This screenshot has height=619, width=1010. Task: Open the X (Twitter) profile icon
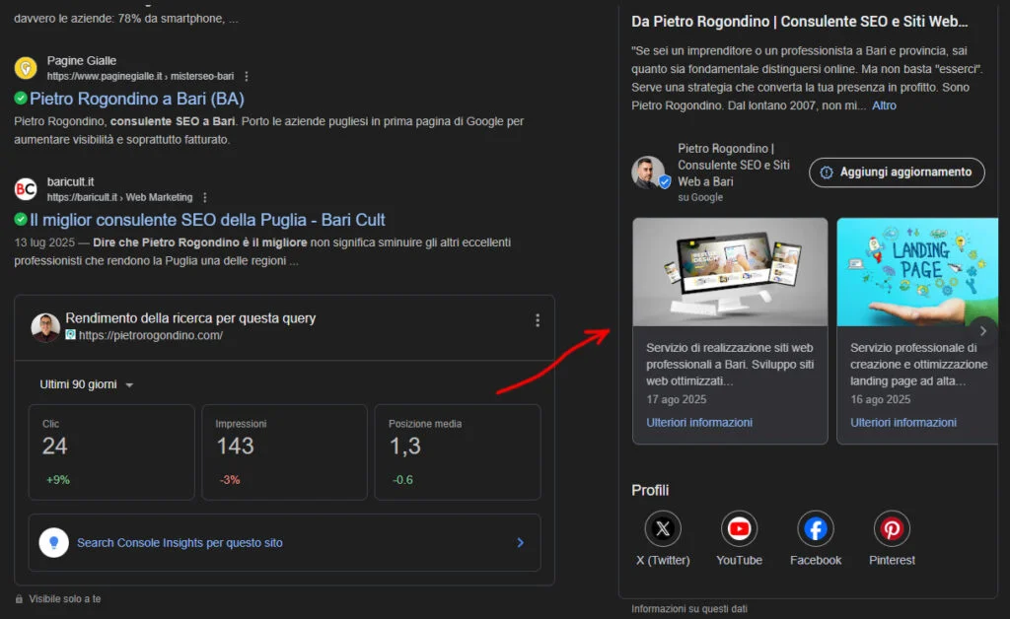(663, 529)
